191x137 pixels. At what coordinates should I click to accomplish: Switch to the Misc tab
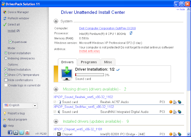point(108,62)
